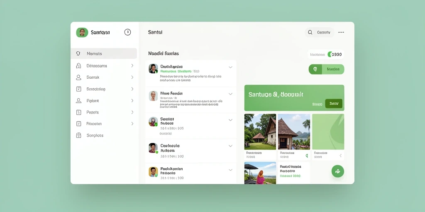Click the gray icon under the plain green card

coord(341,156)
